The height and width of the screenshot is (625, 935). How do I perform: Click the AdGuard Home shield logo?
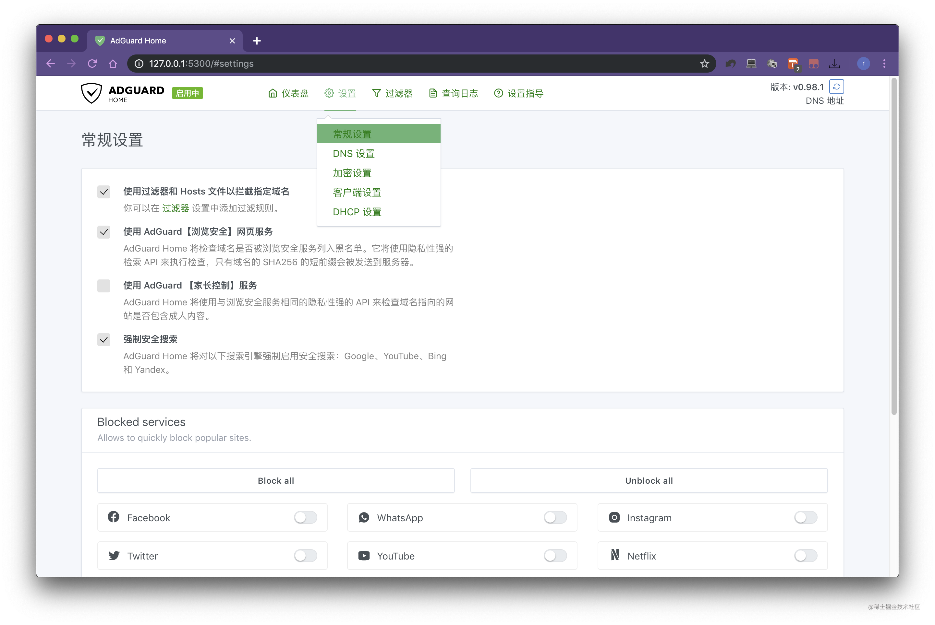pos(92,93)
